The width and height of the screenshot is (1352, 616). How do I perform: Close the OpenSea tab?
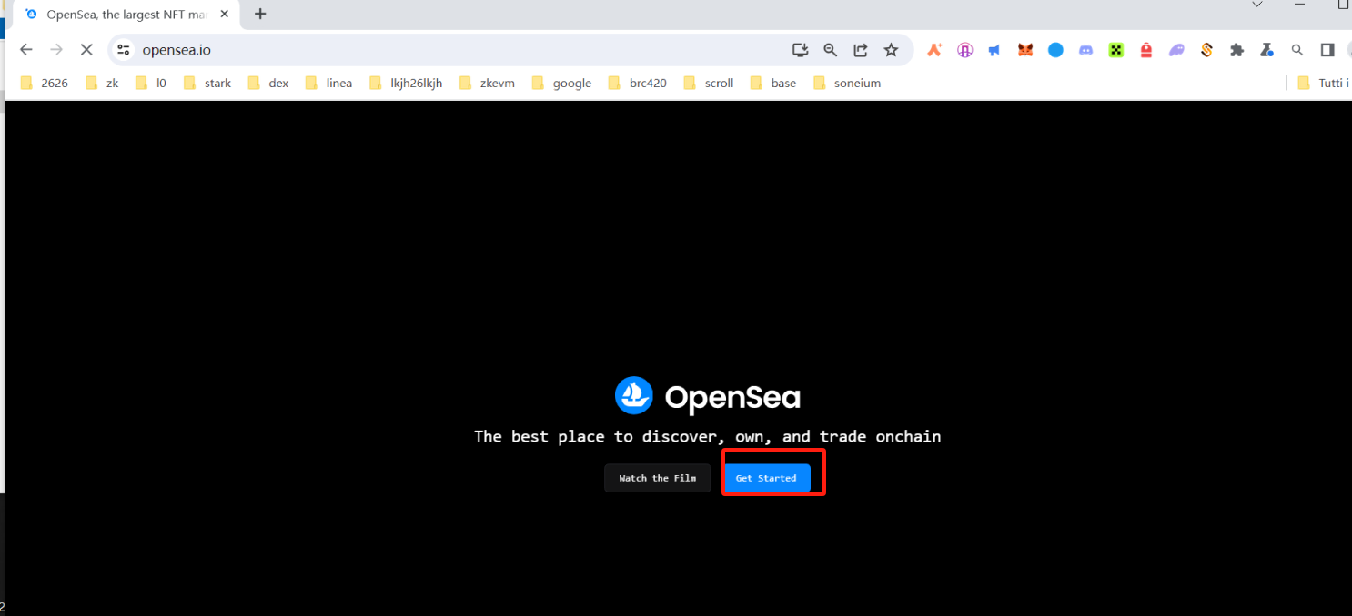225,14
